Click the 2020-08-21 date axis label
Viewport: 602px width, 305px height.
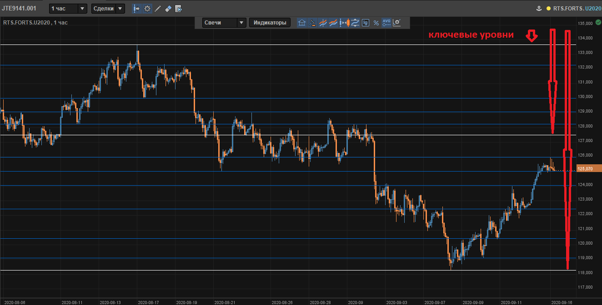click(225, 302)
